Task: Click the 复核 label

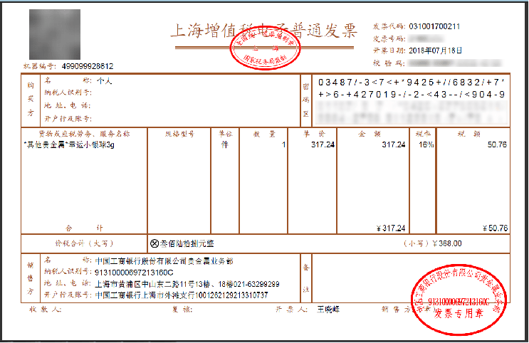Action: (182, 310)
